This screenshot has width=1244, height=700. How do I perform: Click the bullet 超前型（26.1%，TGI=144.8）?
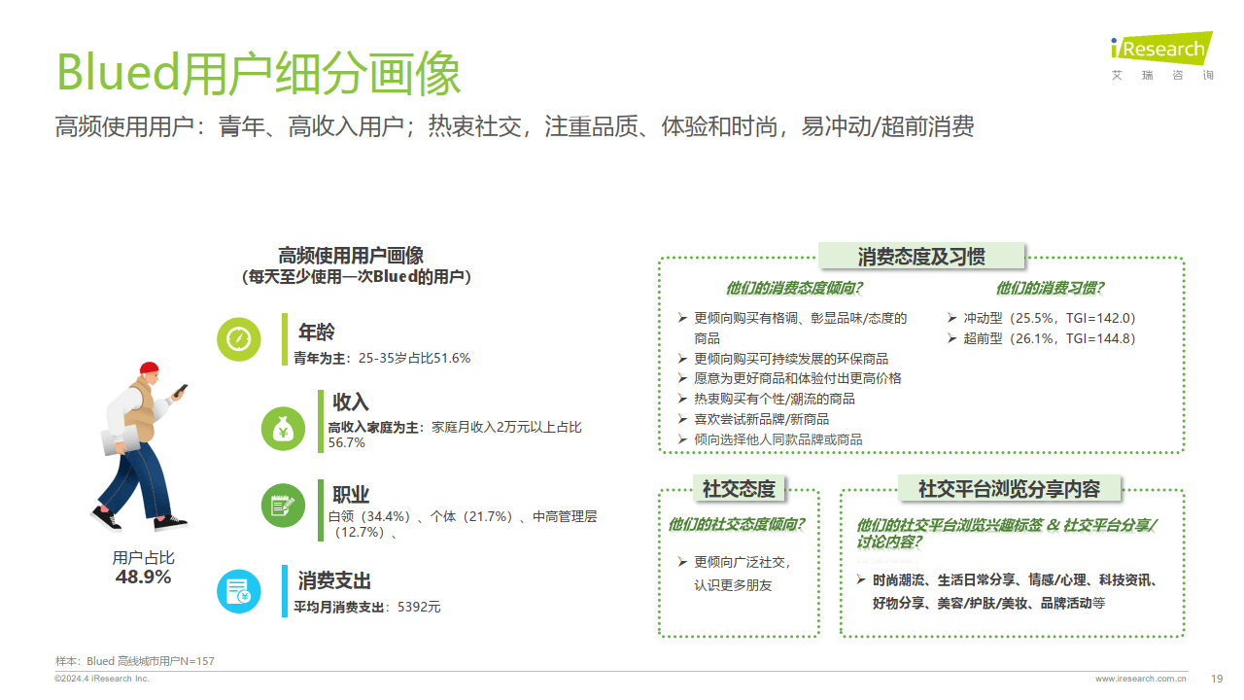coord(1041,338)
